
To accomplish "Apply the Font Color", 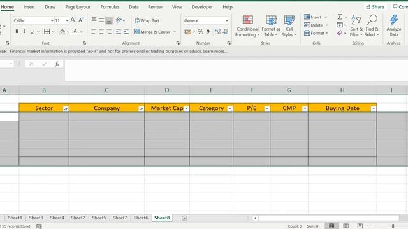I will click(75, 31).
